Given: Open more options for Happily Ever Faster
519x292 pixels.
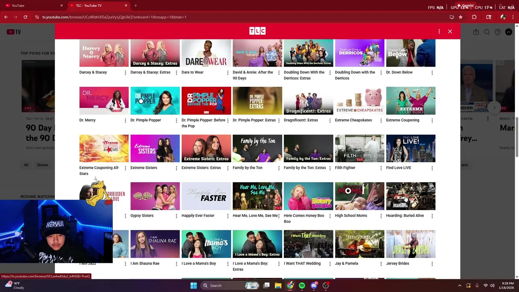Looking at the screenshot, I should [227, 216].
